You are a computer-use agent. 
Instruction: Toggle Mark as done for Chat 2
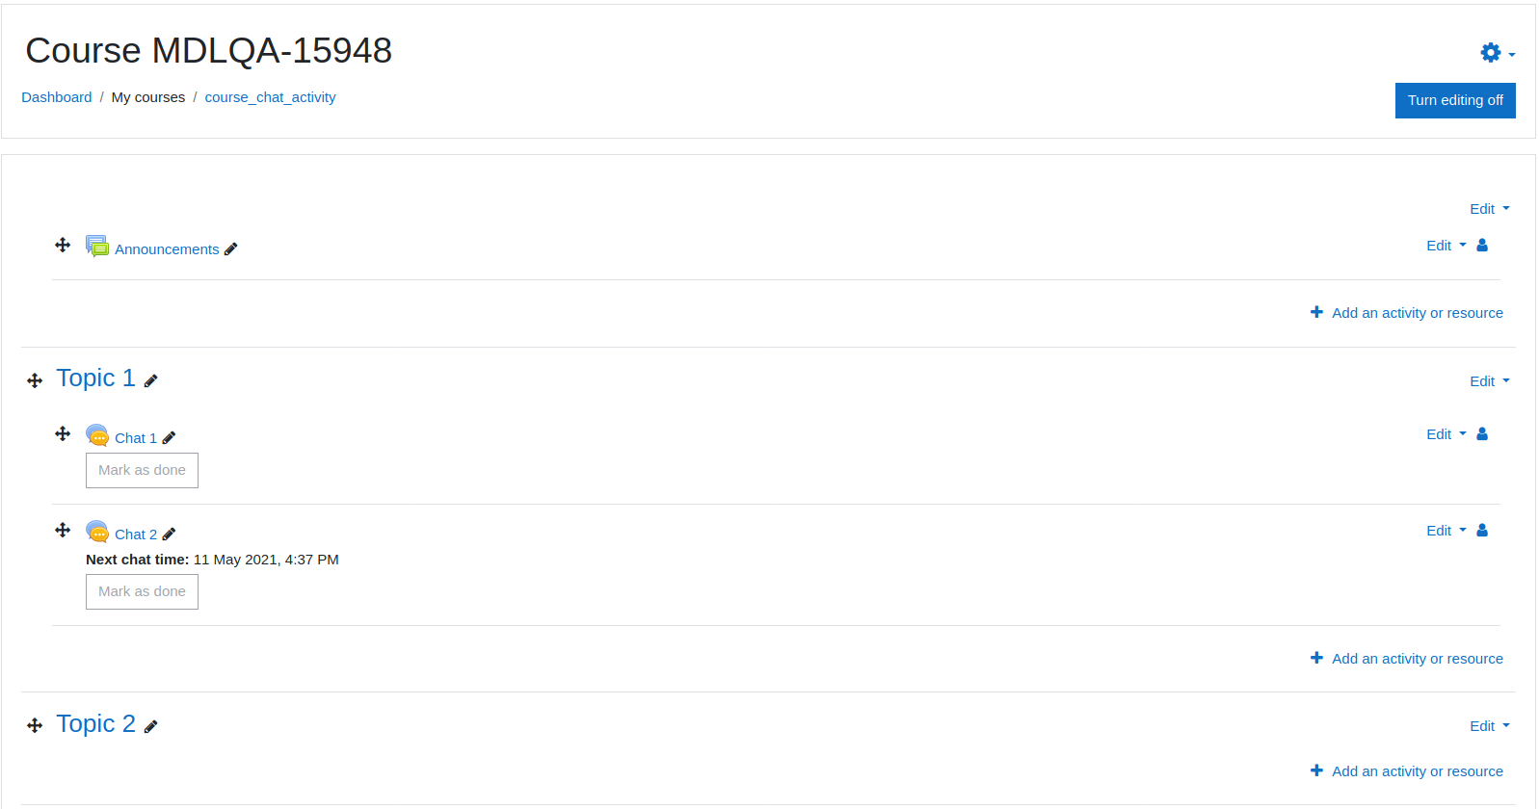click(x=142, y=592)
